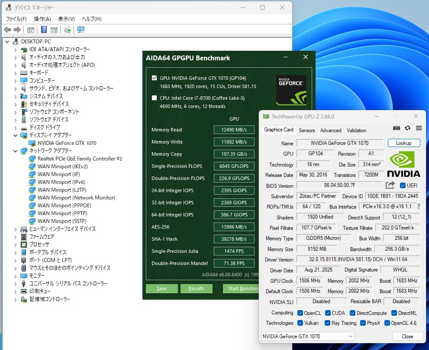429x350 pixels.
Task: Open the GPU selection dropdown in GPU-Z
Action: (x=307, y=337)
